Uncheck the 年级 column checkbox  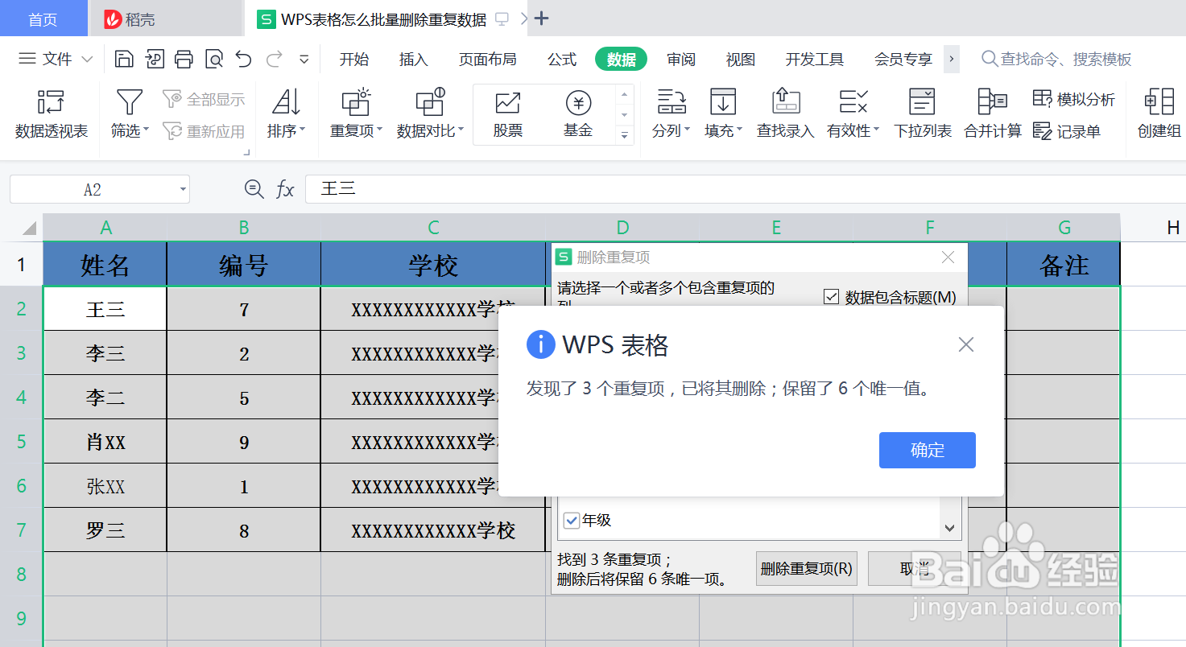pos(572,521)
